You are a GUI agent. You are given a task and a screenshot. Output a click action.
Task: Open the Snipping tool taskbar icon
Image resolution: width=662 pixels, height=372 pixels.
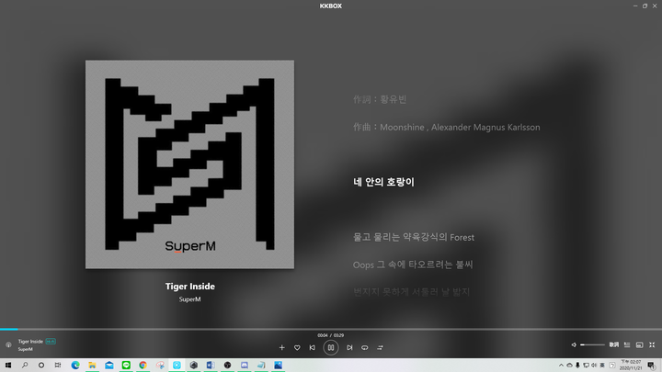[x=160, y=366]
